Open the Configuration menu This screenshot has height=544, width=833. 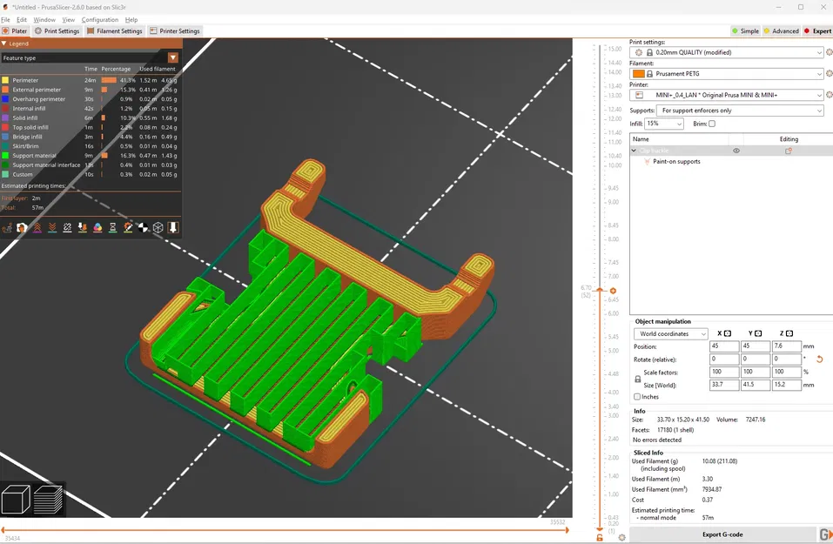99,19
